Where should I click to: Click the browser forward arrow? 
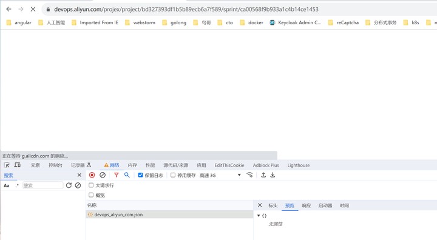pyautogui.click(x=21, y=9)
